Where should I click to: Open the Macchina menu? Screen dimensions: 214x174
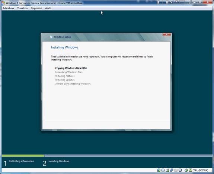point(9,8)
